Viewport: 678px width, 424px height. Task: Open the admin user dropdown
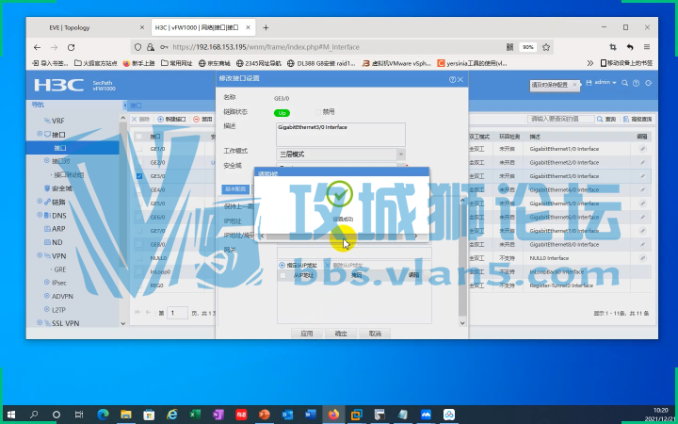tap(605, 82)
